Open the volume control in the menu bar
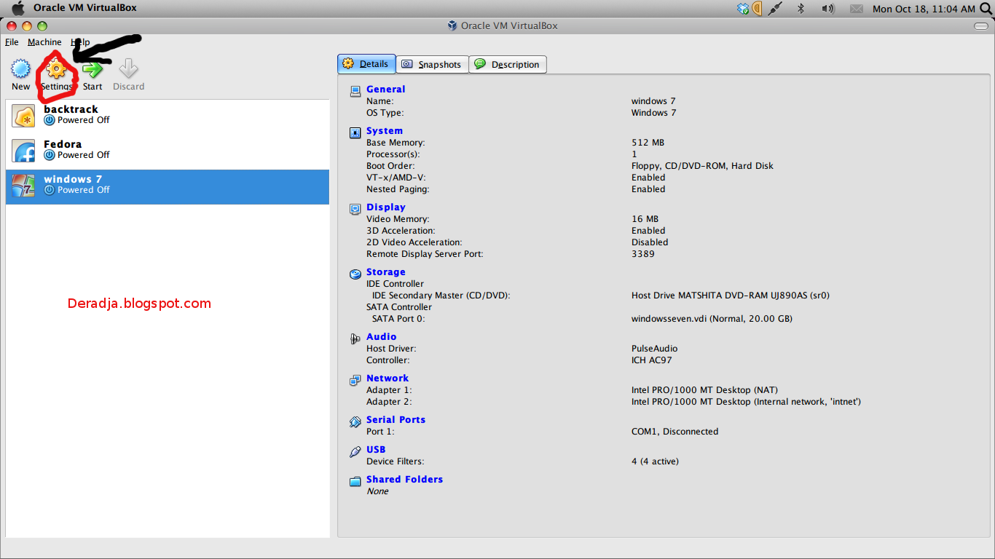Screen dimensions: 995x559 tap(827, 9)
